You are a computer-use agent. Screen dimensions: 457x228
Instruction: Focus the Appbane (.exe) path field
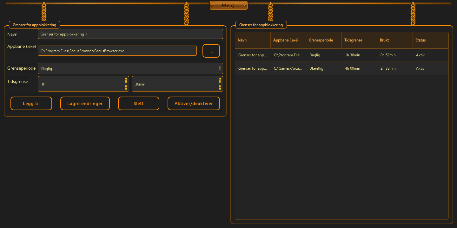[x=117, y=51]
